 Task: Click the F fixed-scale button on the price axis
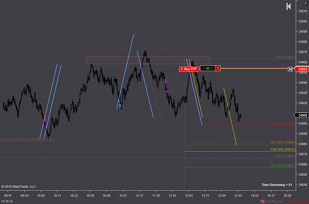(x=306, y=3)
